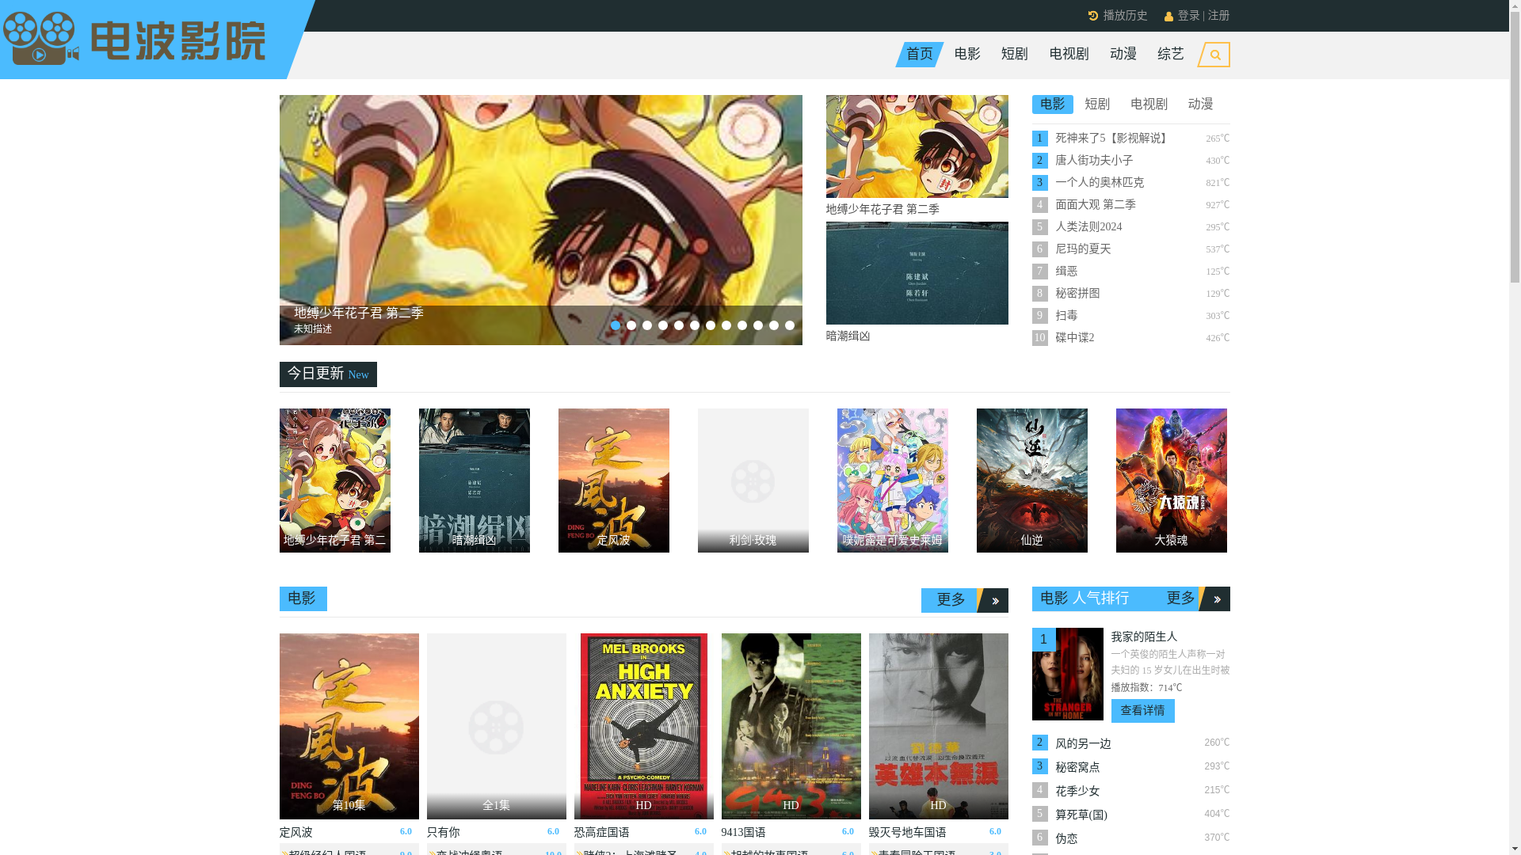Open 播放历史 link

pyautogui.click(x=1126, y=16)
